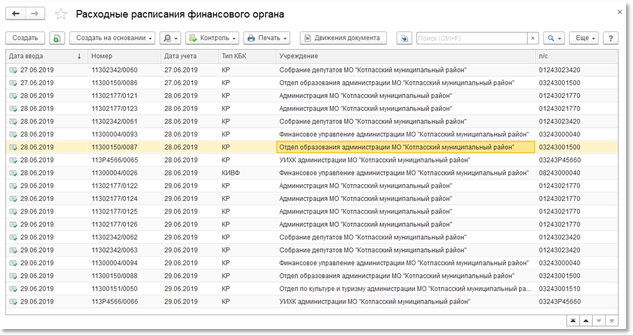Sort by Дата ввода column header
The image size is (633, 335).
coord(47,56)
